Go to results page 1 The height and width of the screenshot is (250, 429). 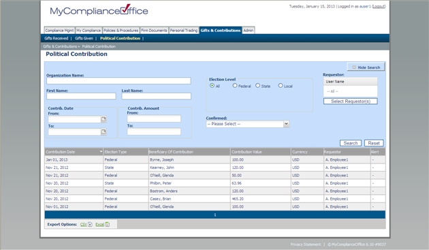pyautogui.click(x=215, y=215)
